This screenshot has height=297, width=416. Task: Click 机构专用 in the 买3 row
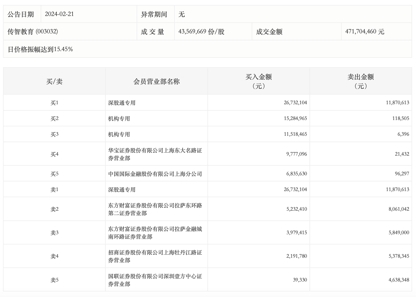tap(119, 134)
